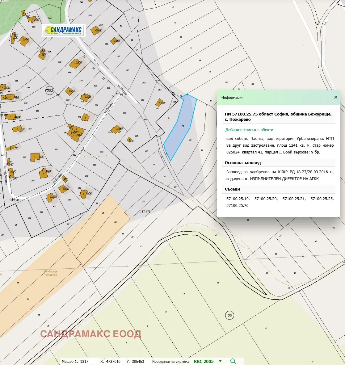Click the circled number 86 marker
Screen dimensions: 345x365
[229, 315]
